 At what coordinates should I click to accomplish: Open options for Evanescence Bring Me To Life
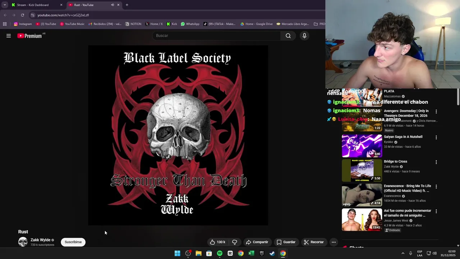[x=436, y=187]
